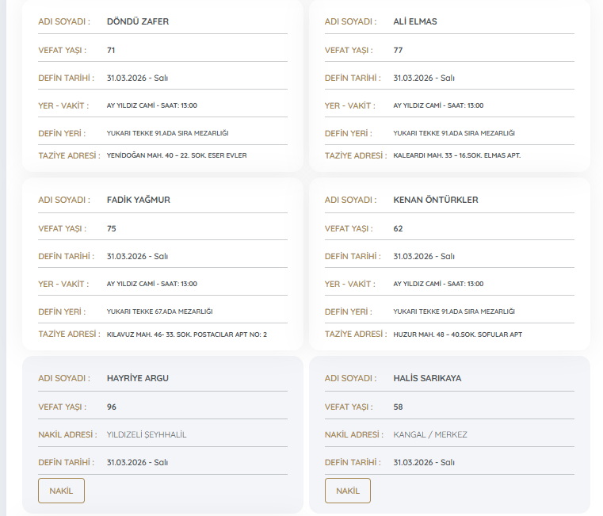This screenshot has height=516, width=603.
Task: Click the name ALİ ELMAS
Action: pos(414,21)
